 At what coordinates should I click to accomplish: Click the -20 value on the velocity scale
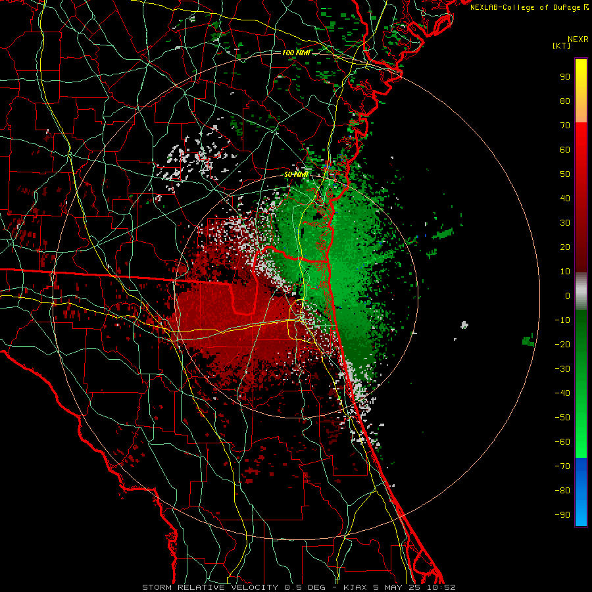click(562, 345)
